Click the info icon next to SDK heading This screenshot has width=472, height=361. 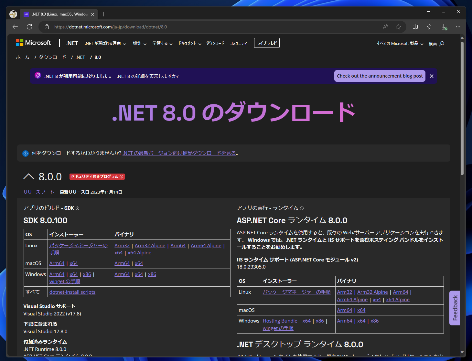(x=77, y=208)
